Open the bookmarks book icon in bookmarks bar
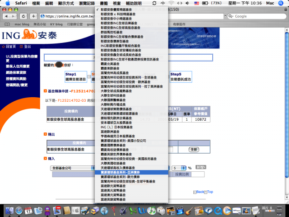Image resolution: width=289 pixels, height=217 pixels. pos(7,24)
